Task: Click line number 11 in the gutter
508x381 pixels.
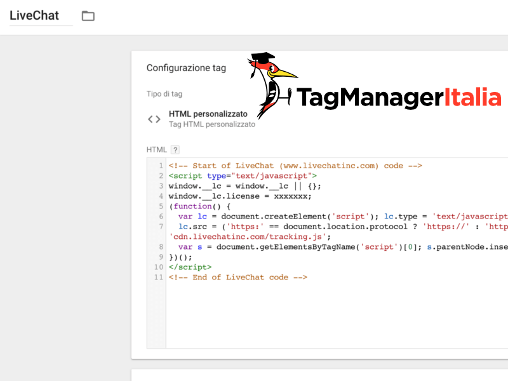Action: (x=158, y=277)
